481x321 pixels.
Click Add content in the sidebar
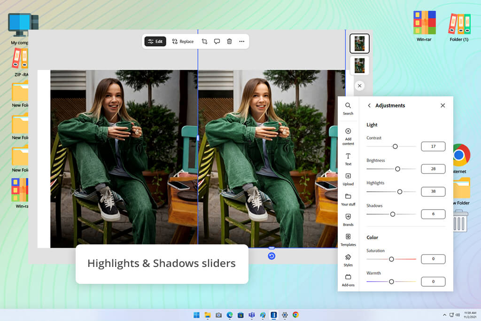click(348, 137)
